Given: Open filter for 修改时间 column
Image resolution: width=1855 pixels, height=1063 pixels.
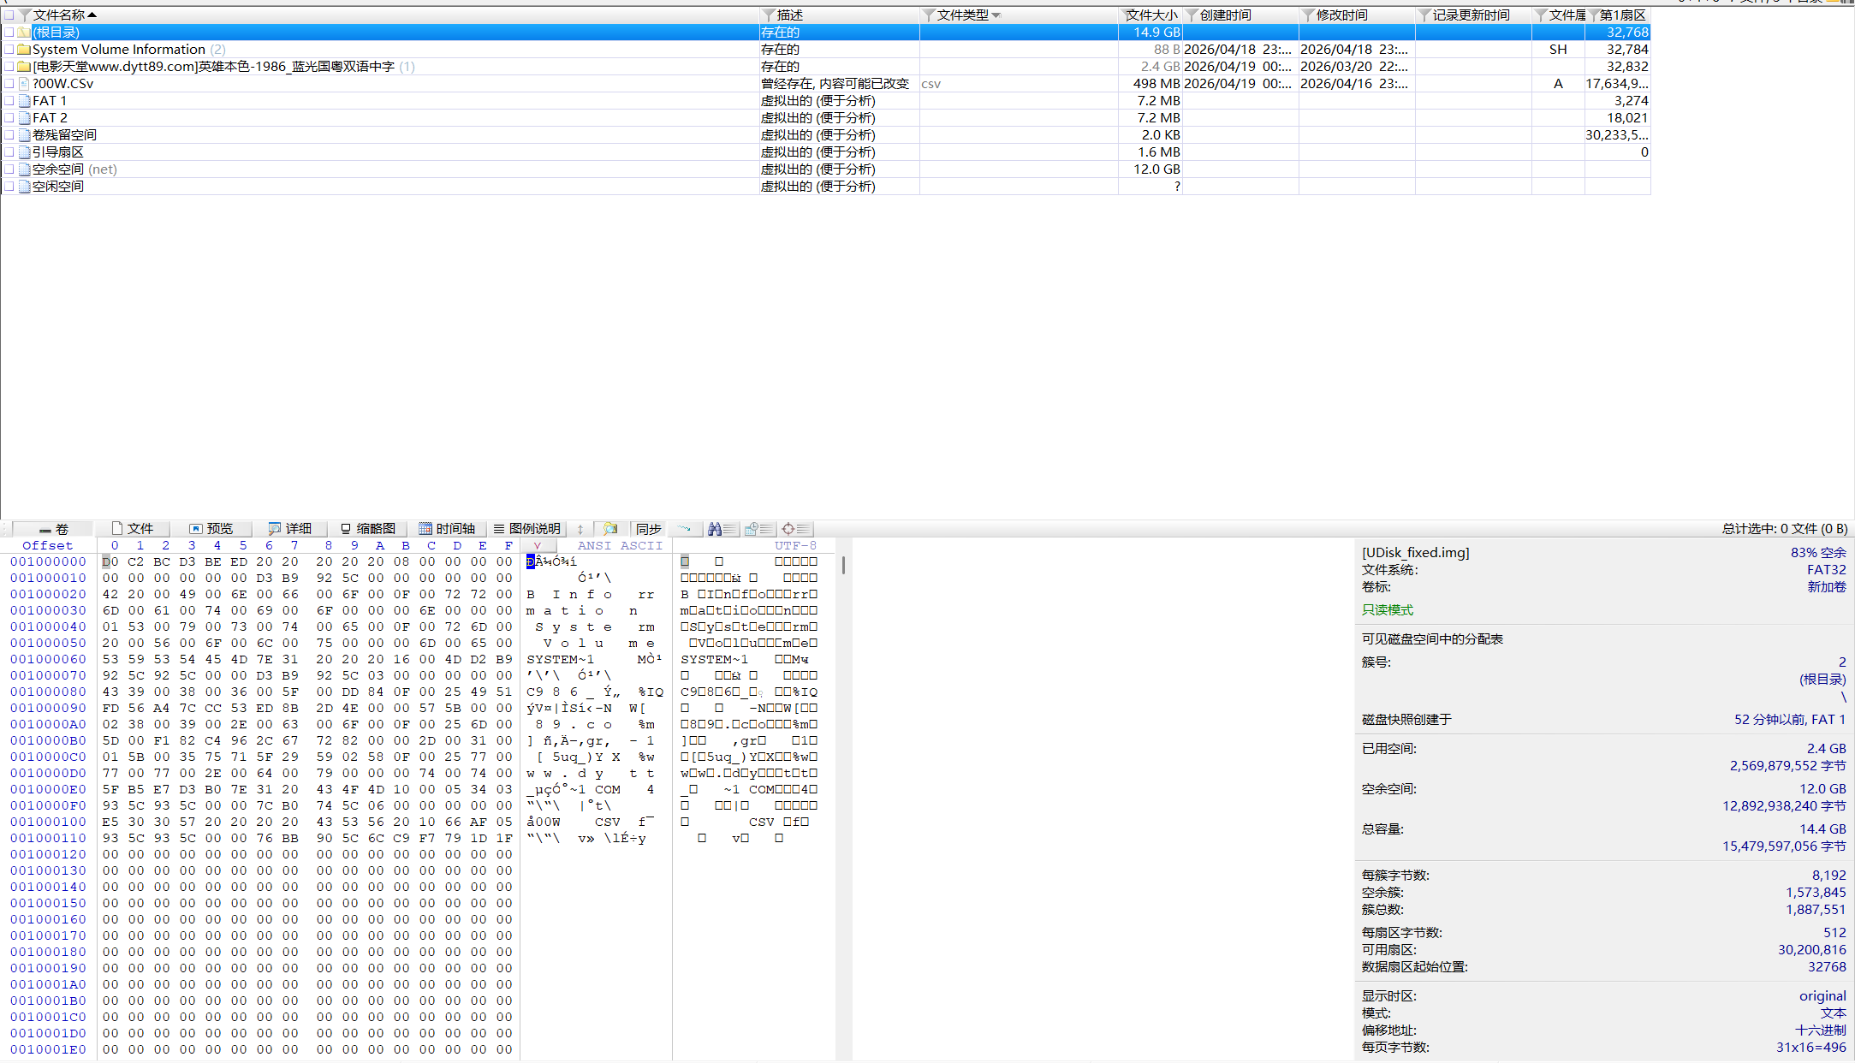Looking at the screenshot, I should tap(1308, 15).
